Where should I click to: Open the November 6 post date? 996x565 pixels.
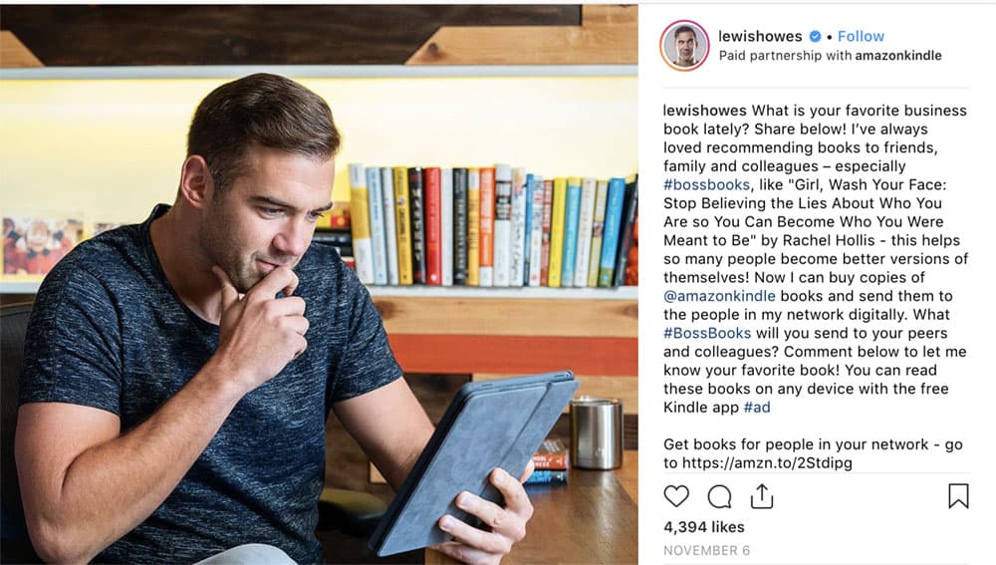tap(706, 550)
